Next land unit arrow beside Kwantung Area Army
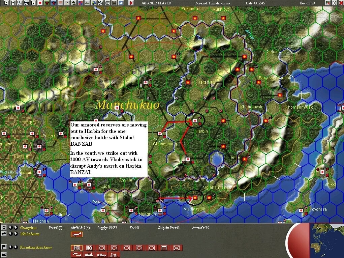 coord(16,247)
